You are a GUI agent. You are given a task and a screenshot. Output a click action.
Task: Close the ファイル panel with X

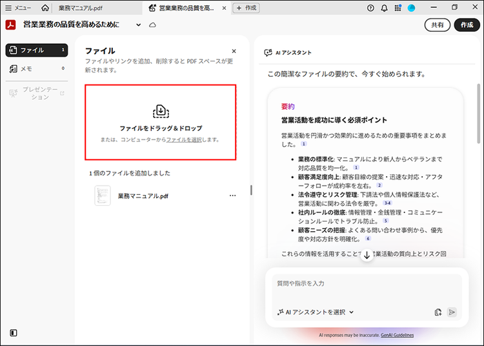point(234,51)
